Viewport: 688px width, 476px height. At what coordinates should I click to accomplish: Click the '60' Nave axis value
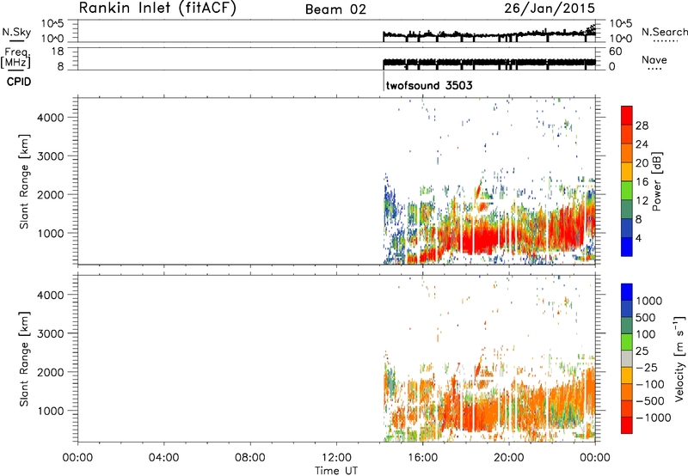click(615, 52)
